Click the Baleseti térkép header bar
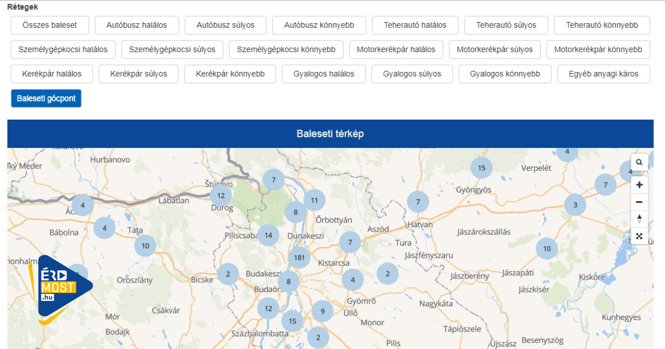 330,134
